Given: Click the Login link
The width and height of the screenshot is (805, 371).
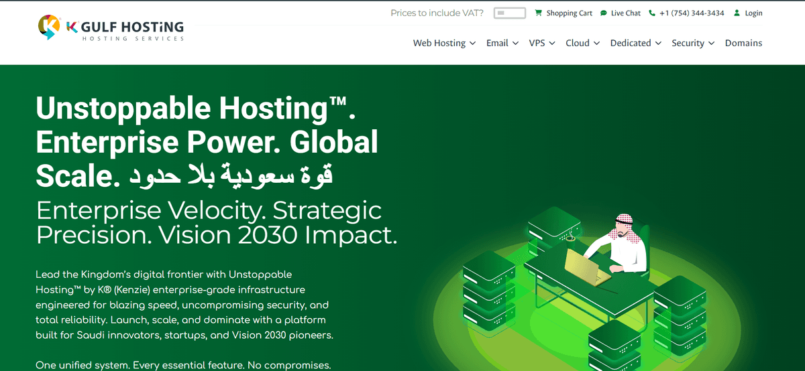Looking at the screenshot, I should click(x=753, y=13).
